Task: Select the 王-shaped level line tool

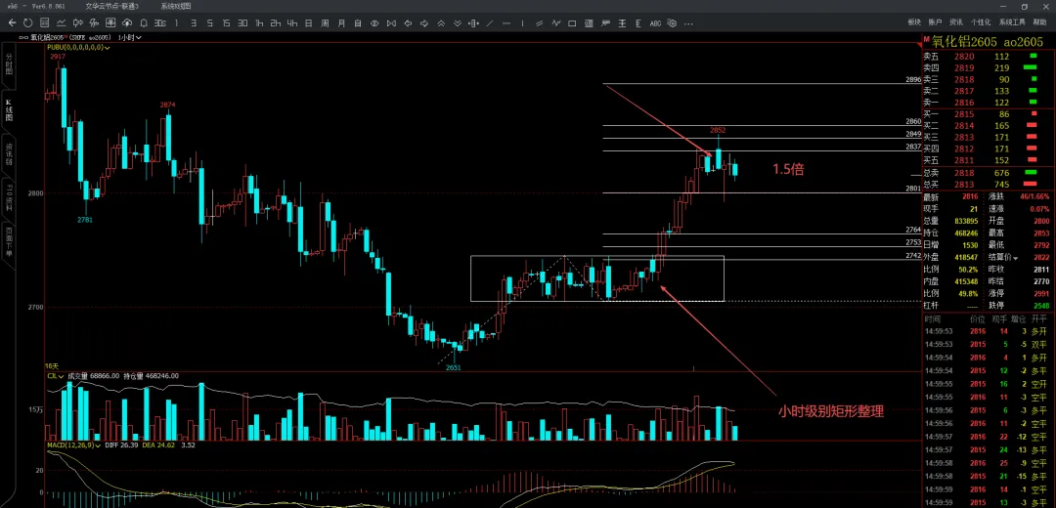Action: (622, 22)
